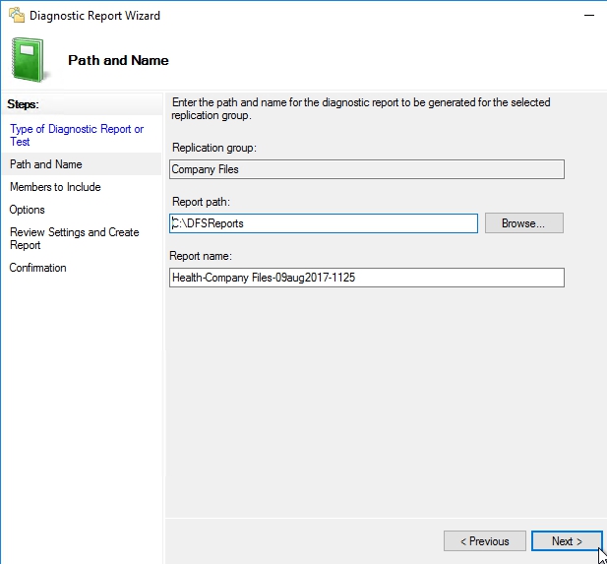Click the bold Path and Name heading
Viewport: 607px width, 564px height.
tap(118, 60)
